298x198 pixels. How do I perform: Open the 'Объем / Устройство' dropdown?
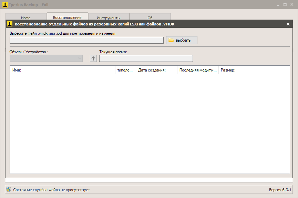click(46, 58)
